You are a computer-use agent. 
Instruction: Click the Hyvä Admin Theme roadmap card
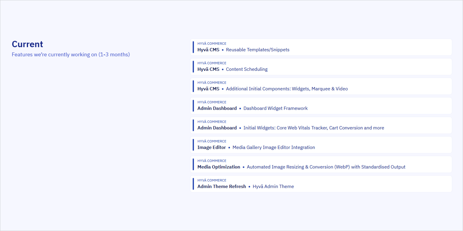tap(321, 184)
